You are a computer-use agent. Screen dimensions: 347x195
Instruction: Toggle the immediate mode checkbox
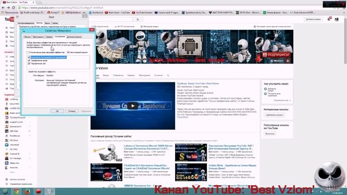click(68, 53)
